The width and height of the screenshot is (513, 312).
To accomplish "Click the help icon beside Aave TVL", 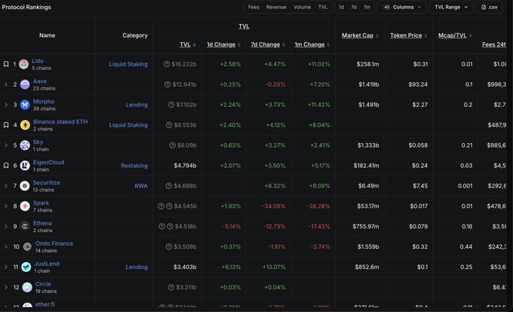I will (x=167, y=84).
